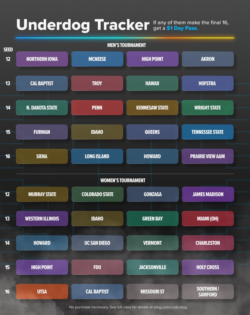
Task: Pick the Hawaii team box
Action: tap(152, 83)
